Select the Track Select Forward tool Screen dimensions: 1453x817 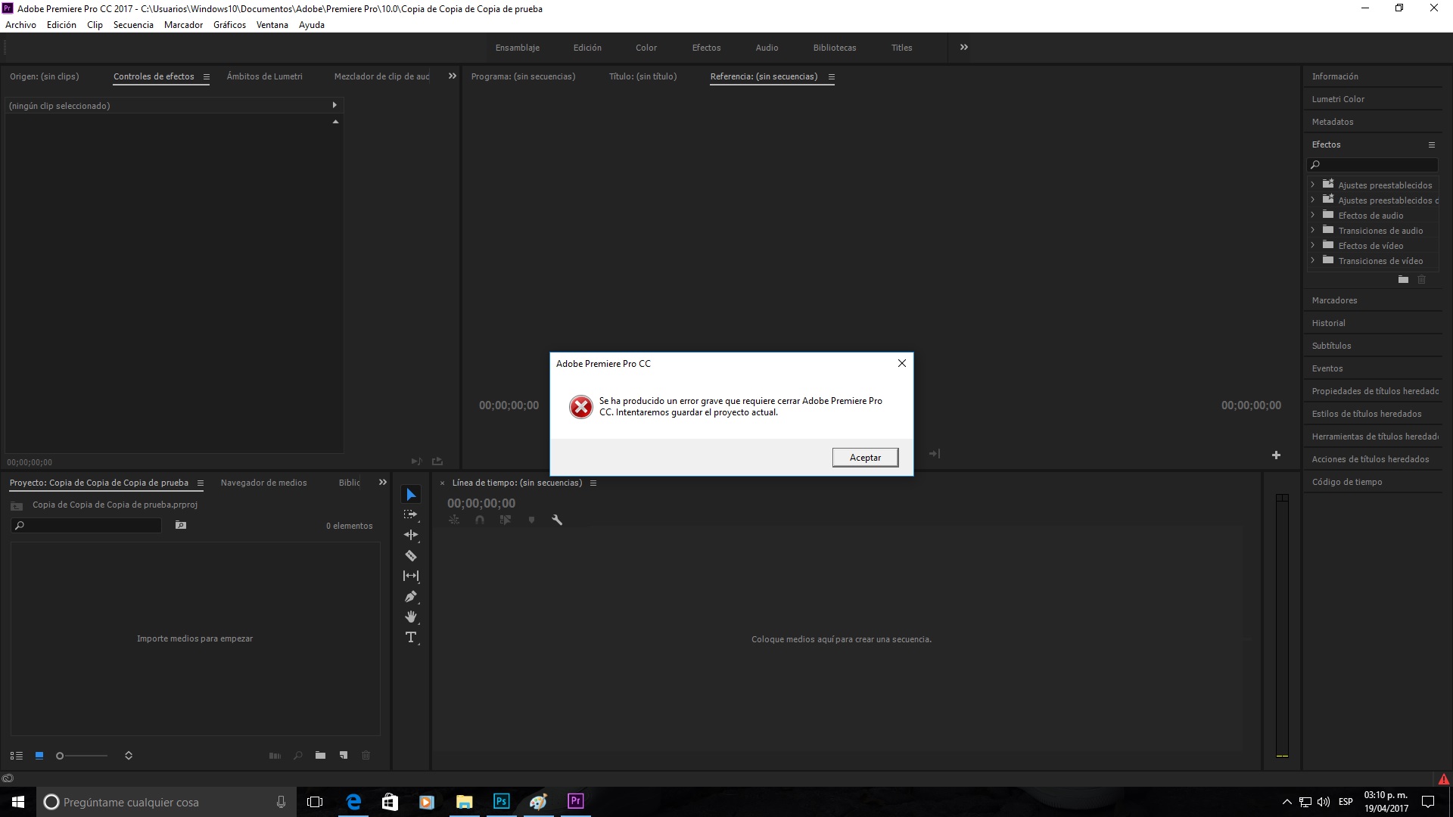(x=411, y=514)
